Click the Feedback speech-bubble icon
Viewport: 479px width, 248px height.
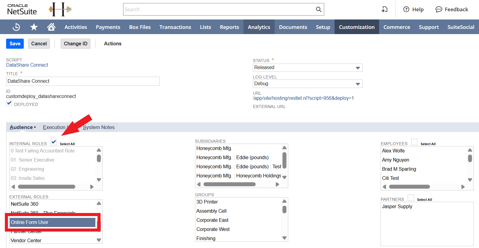coord(439,9)
